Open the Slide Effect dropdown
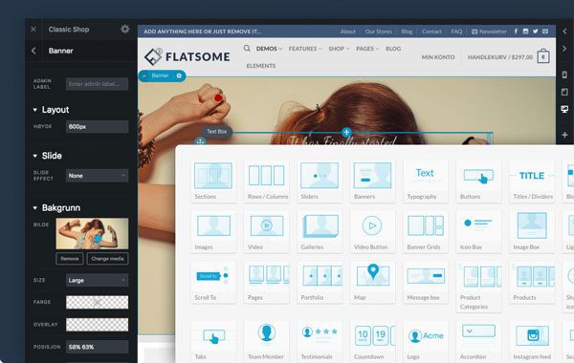 pos(97,176)
